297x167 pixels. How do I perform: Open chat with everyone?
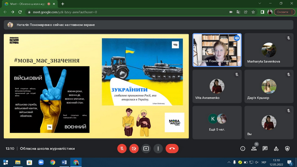point(265,149)
